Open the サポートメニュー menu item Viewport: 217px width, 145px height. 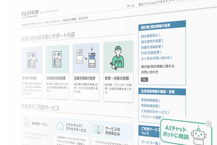[x=52, y=21]
